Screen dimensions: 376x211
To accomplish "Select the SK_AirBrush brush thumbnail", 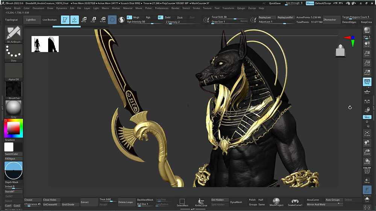I will point(14,34).
